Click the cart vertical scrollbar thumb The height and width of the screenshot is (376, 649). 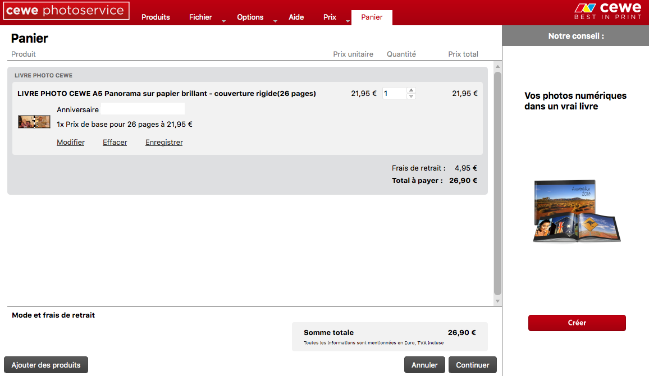[497, 184]
